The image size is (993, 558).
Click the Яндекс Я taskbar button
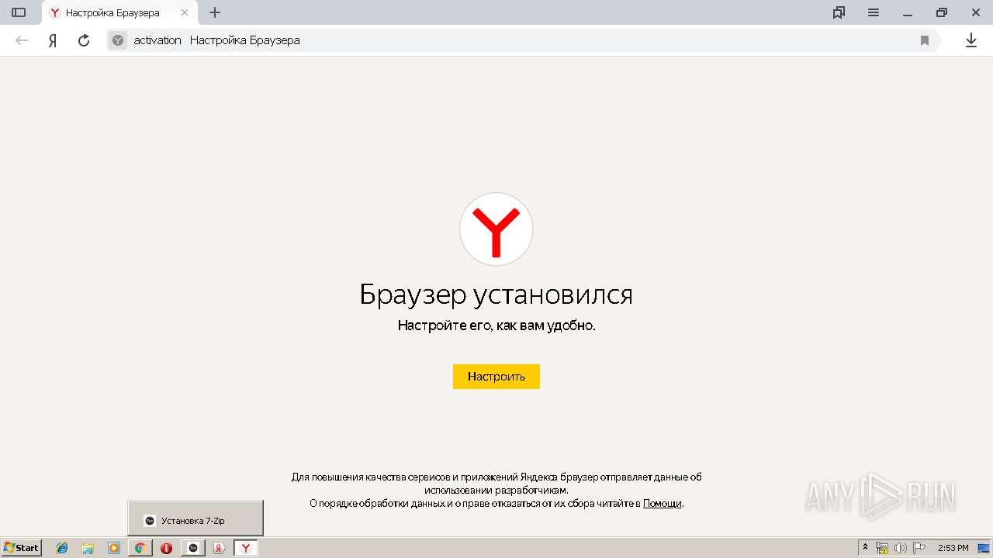220,548
